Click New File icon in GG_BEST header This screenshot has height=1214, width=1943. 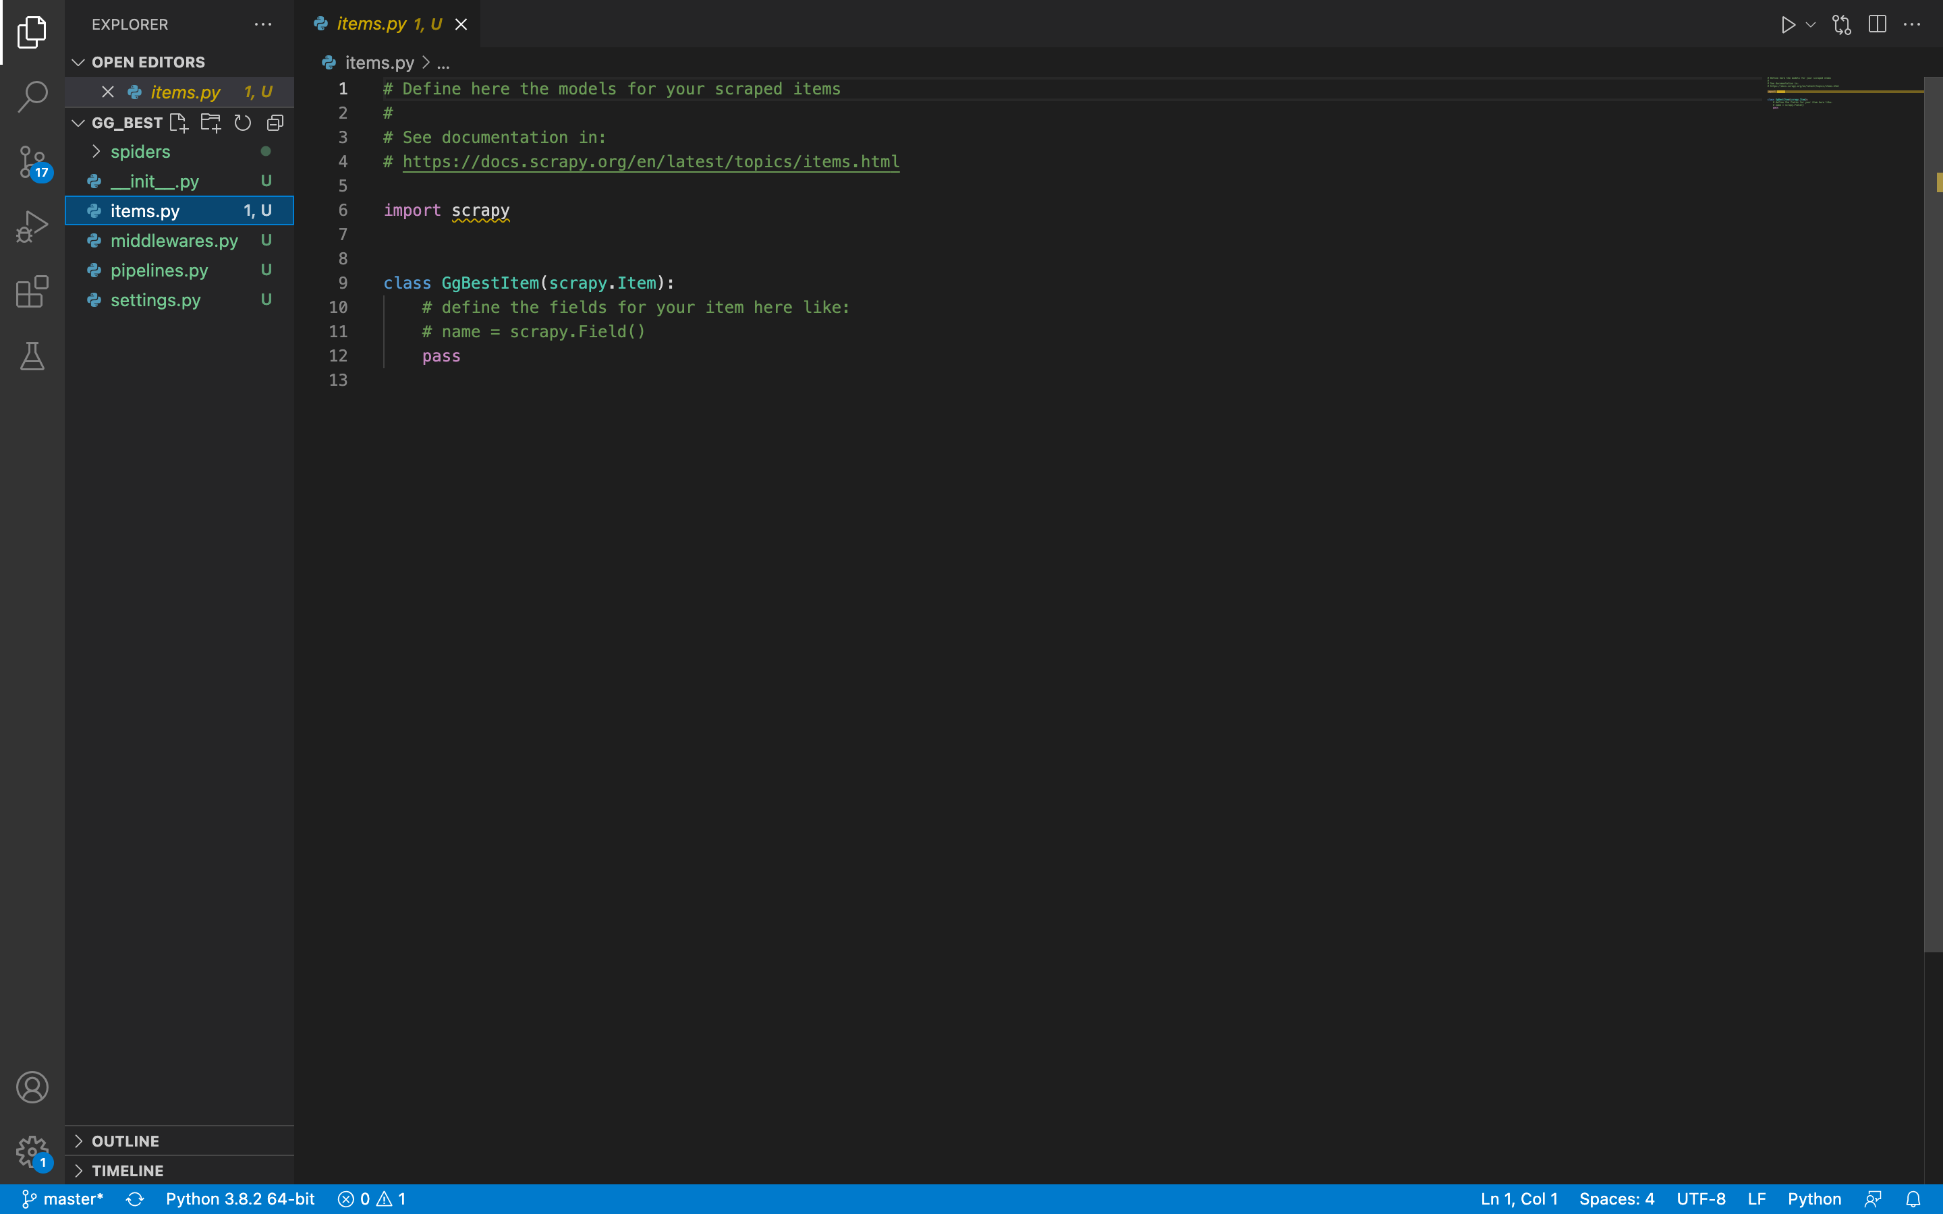pos(178,123)
